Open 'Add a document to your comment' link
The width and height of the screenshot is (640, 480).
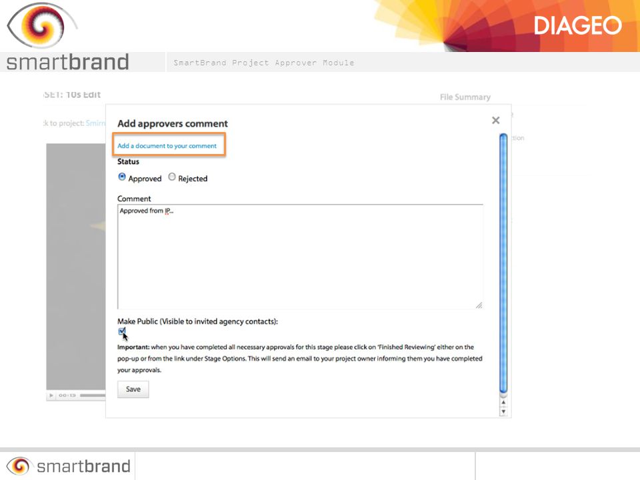pyautogui.click(x=167, y=146)
